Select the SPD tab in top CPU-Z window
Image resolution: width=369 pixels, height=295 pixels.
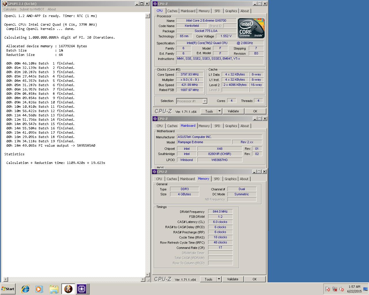click(x=217, y=11)
